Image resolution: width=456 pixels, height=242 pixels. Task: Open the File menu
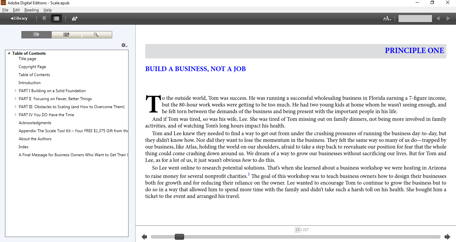[5, 10]
